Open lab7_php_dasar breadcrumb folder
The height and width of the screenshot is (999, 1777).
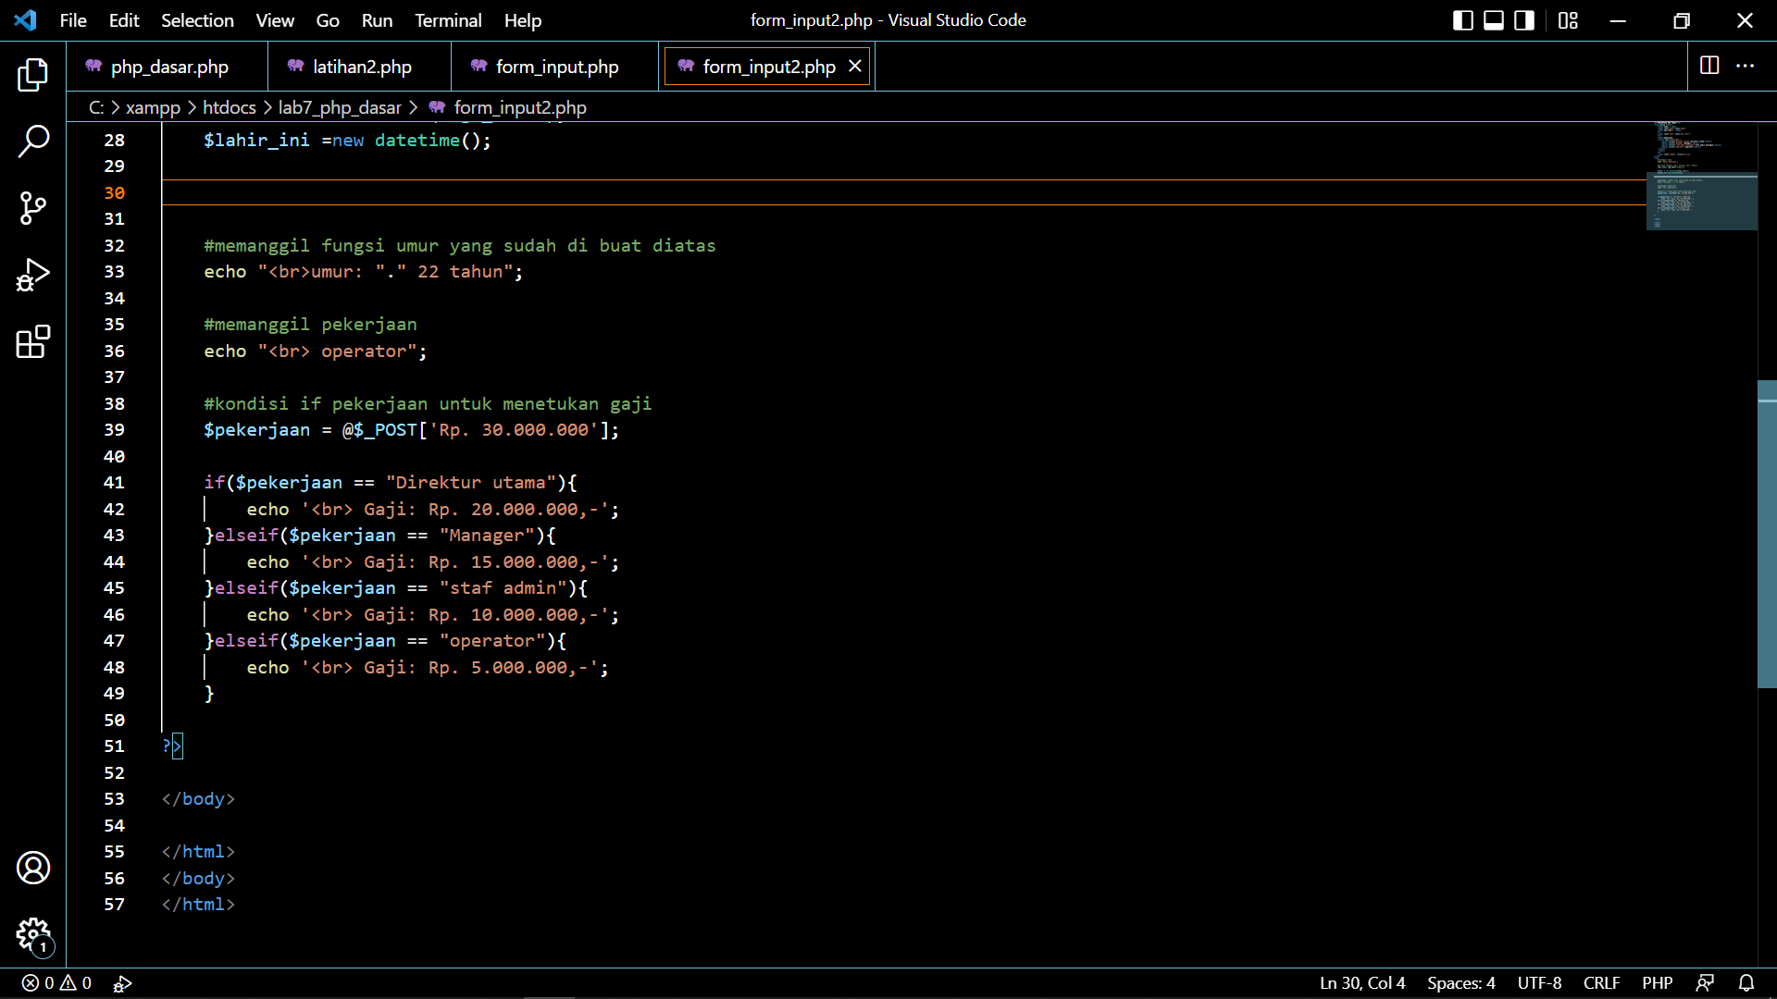[339, 107]
